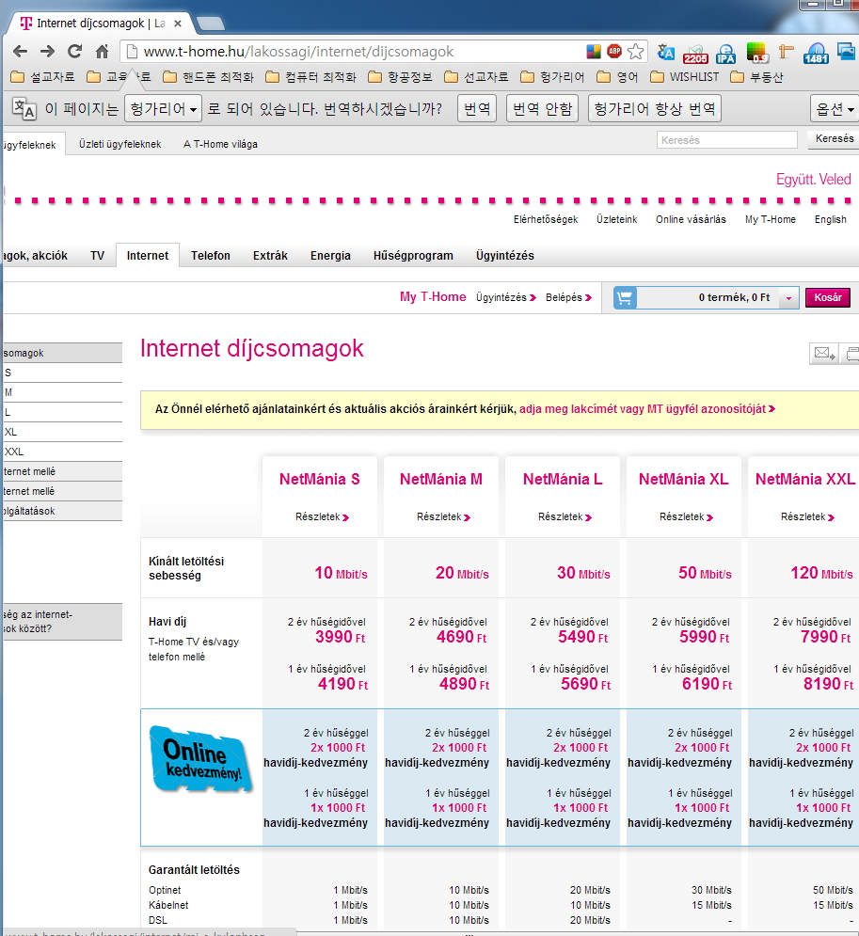Open the Üzleteink link
The height and width of the screenshot is (936, 859).
616,219
